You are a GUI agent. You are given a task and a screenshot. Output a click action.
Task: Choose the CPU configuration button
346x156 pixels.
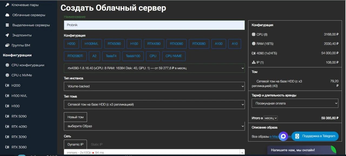(x=153, y=56)
